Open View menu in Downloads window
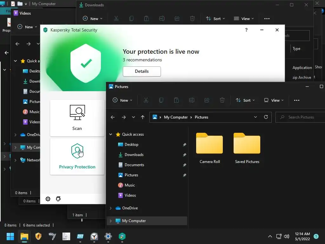The height and width of the screenshot is (244, 325). coord(244,19)
